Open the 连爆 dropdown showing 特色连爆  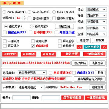pyautogui.click(x=97, y=34)
